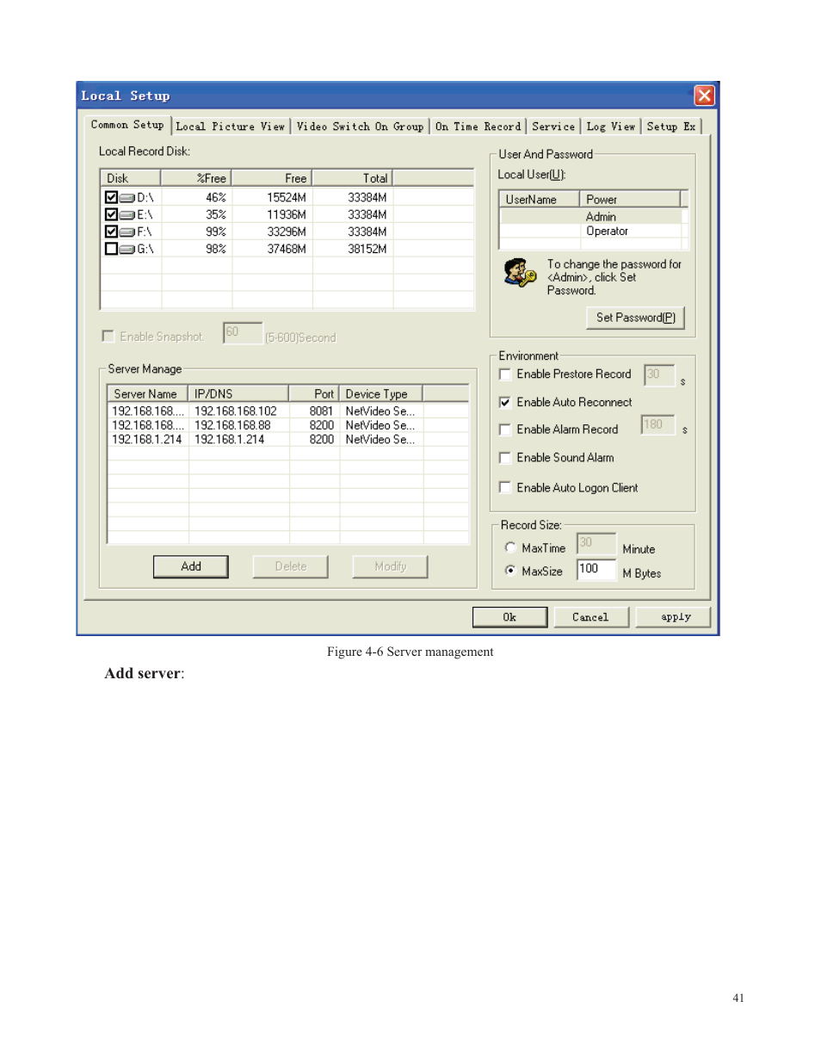Click the Power column header
The width and height of the screenshot is (821, 1063).
631,199
